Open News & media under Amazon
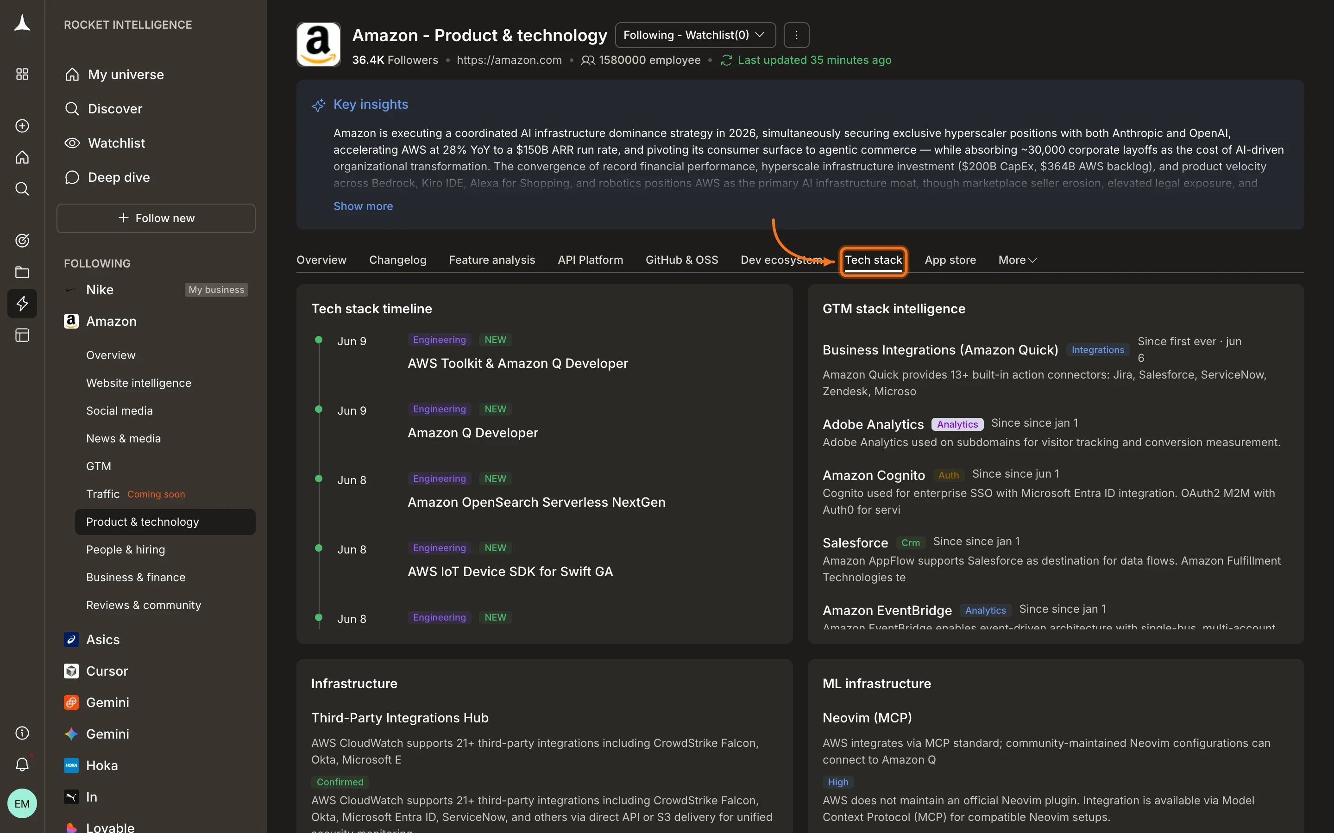The height and width of the screenshot is (833, 1334). [124, 439]
